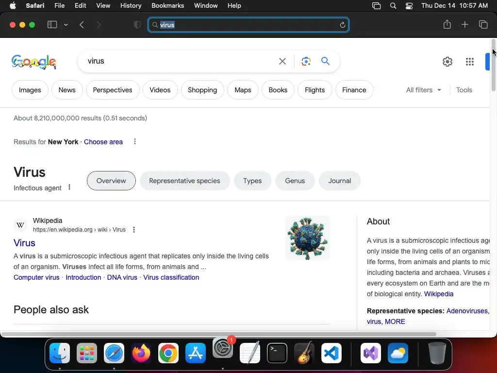The image size is (497, 373).
Task: Open App Store from the Dock
Action: click(196, 353)
